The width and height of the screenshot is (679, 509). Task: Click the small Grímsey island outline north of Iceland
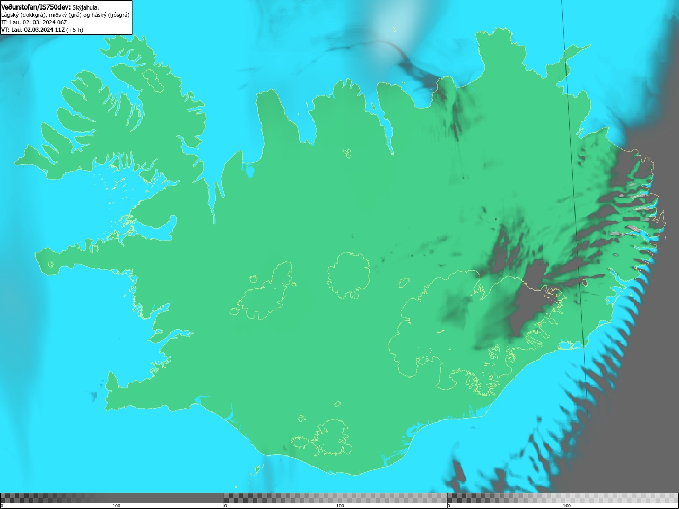pyautogui.click(x=394, y=29)
